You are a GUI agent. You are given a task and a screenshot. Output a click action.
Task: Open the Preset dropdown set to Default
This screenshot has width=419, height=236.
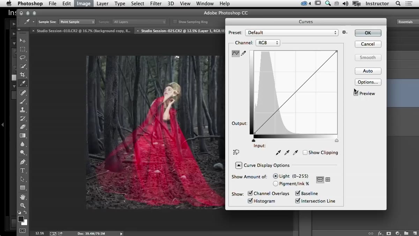(292, 32)
